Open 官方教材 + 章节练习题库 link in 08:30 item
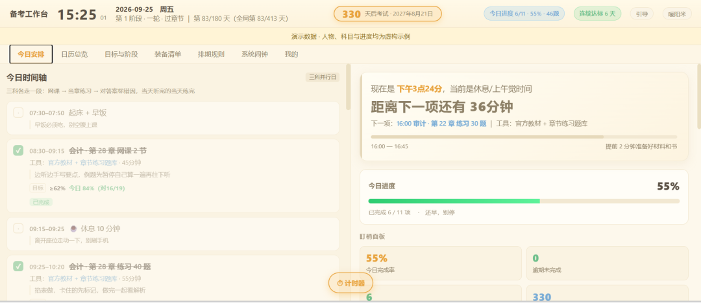 pos(83,163)
